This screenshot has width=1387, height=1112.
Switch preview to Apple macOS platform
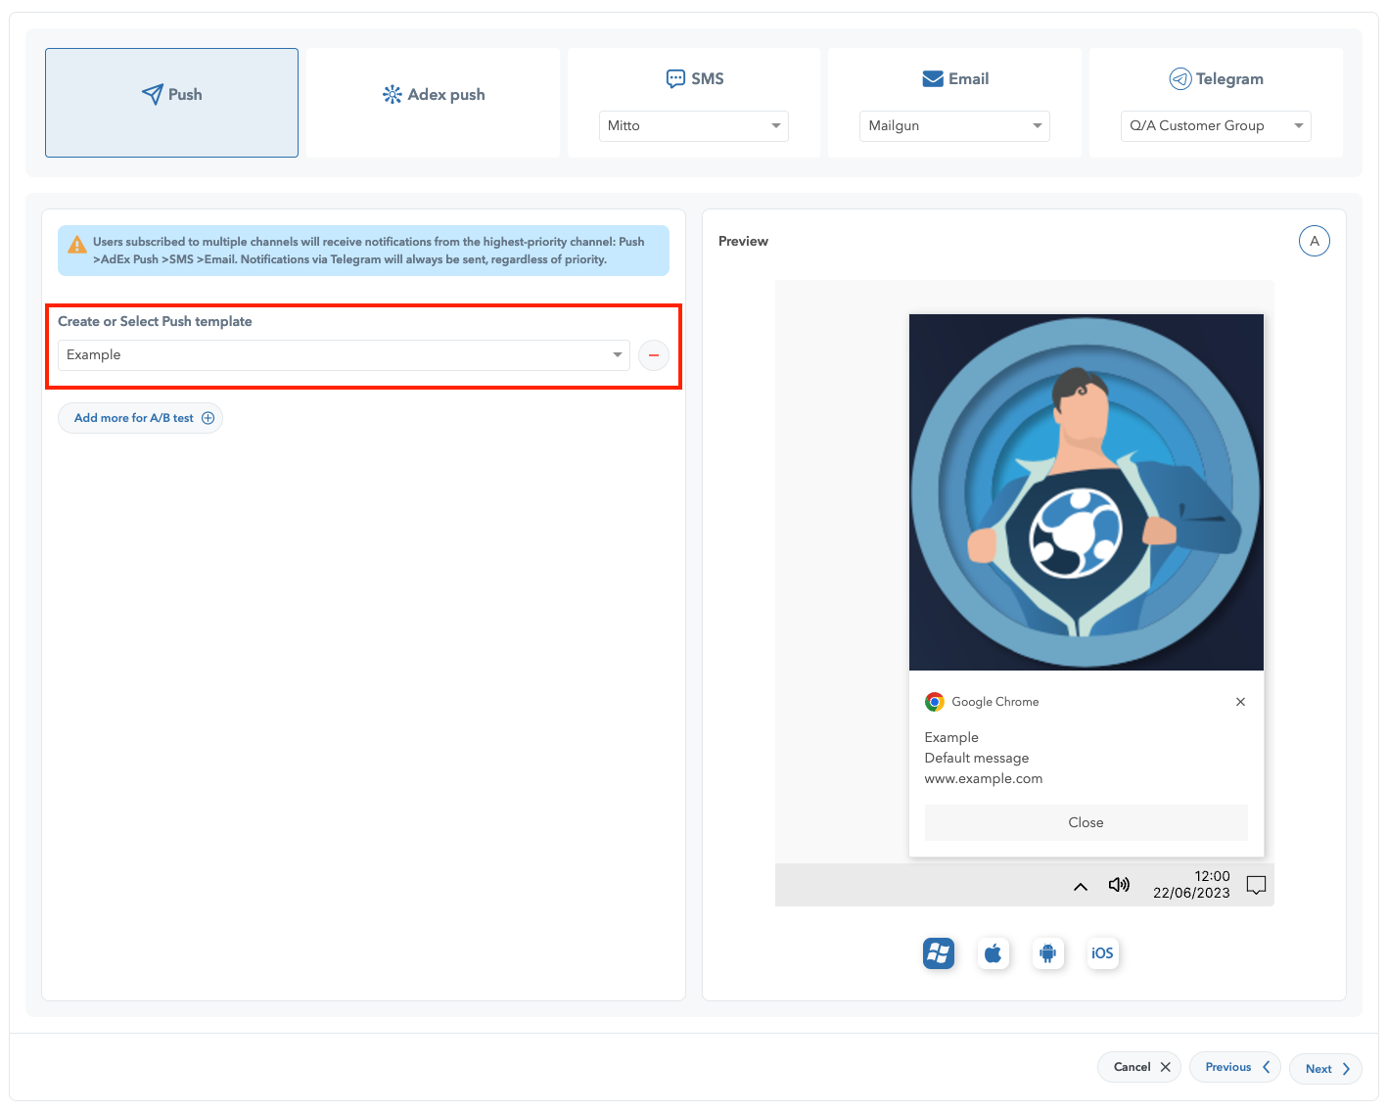pos(993,952)
